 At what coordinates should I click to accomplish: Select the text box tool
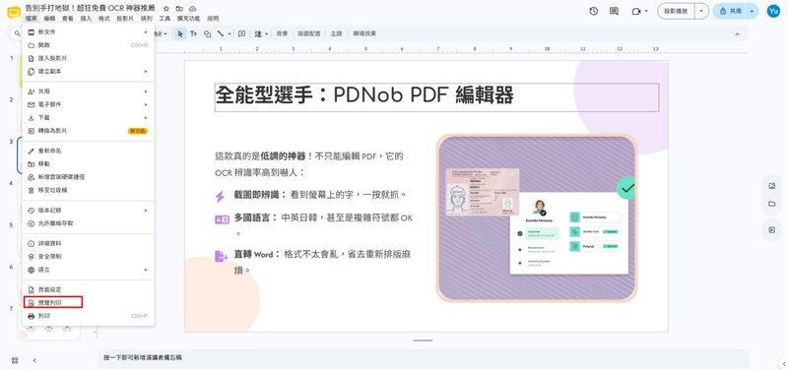coord(193,33)
